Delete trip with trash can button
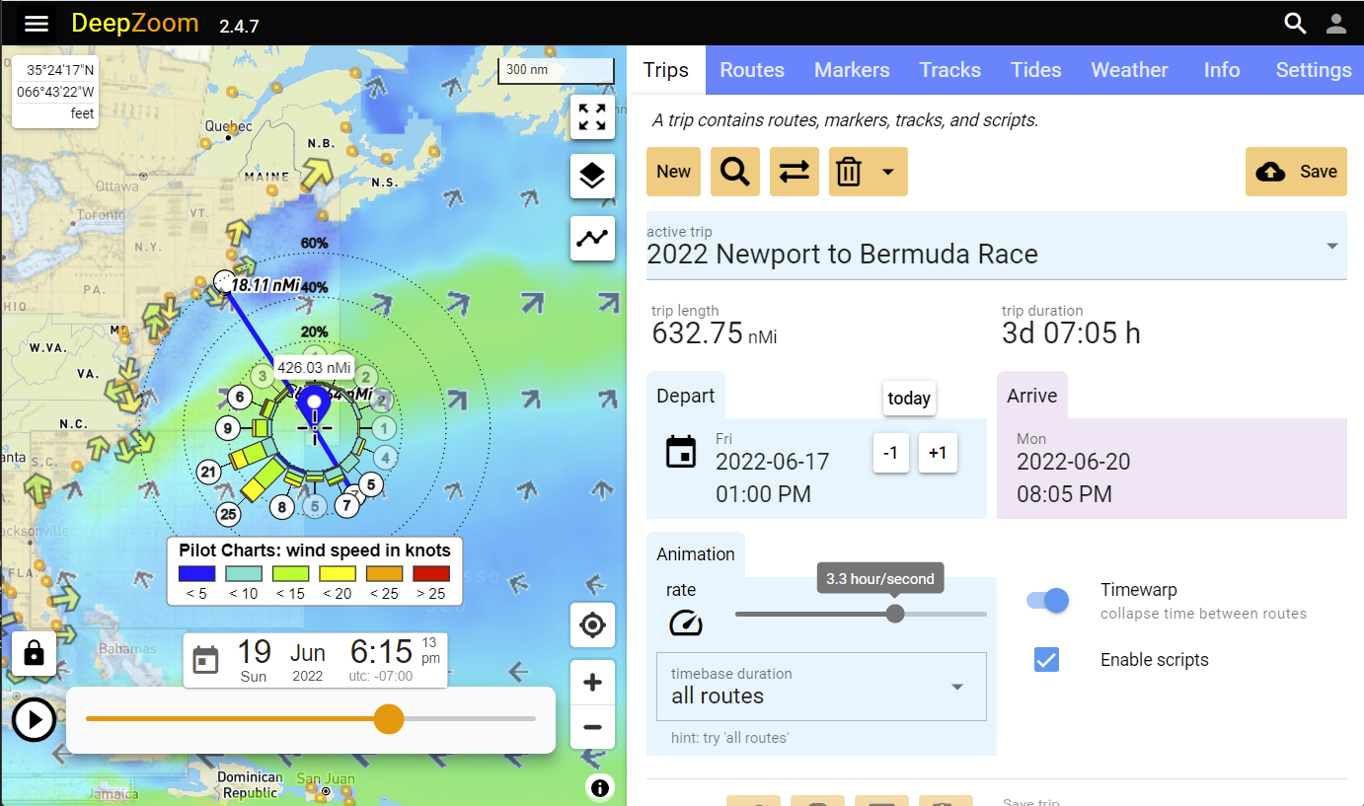Viewport: 1364px width, 806px height. 849,172
